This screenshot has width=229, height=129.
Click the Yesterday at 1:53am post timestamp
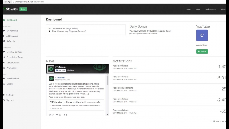pos(62,80)
